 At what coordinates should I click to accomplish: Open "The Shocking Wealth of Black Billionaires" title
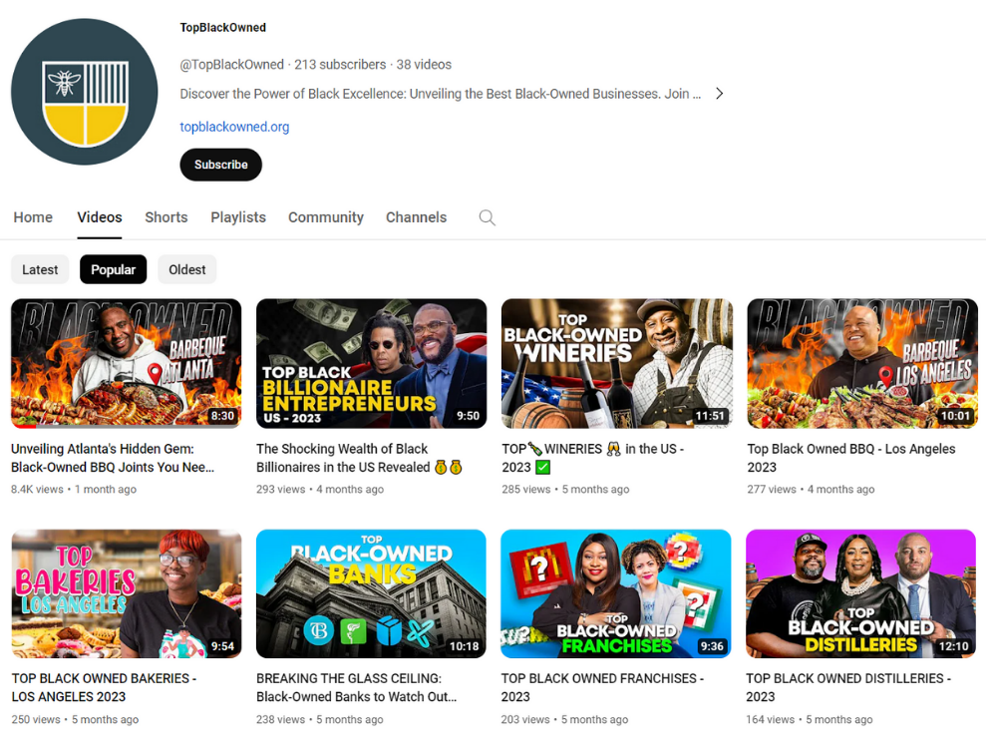pyautogui.click(x=359, y=458)
